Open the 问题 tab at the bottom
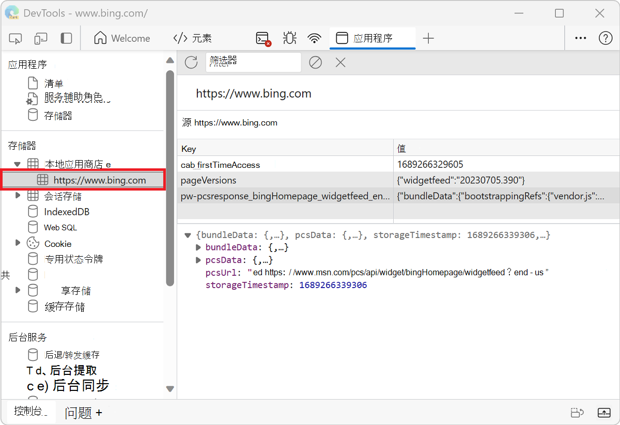The width and height of the screenshot is (620, 425). point(79,412)
